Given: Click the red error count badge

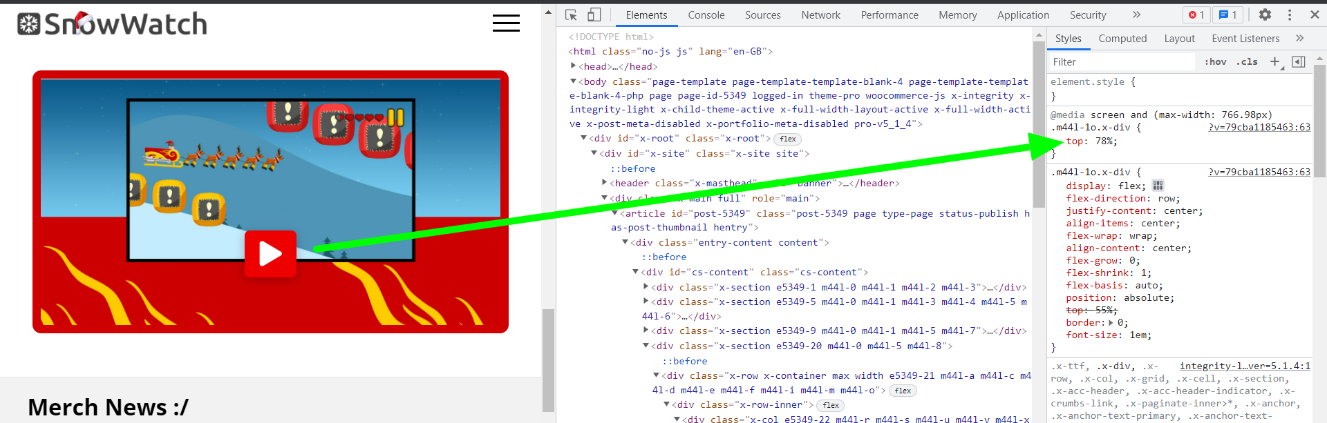Looking at the screenshot, I should pyautogui.click(x=1196, y=15).
